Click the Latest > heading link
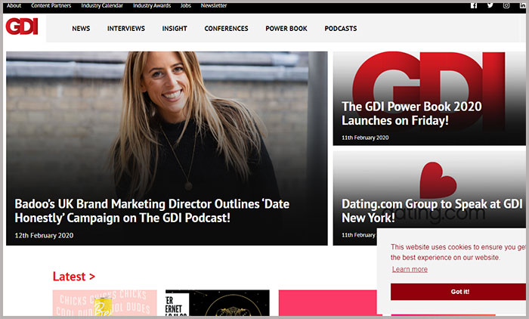Screen dimensions: 529x319 point(74,277)
